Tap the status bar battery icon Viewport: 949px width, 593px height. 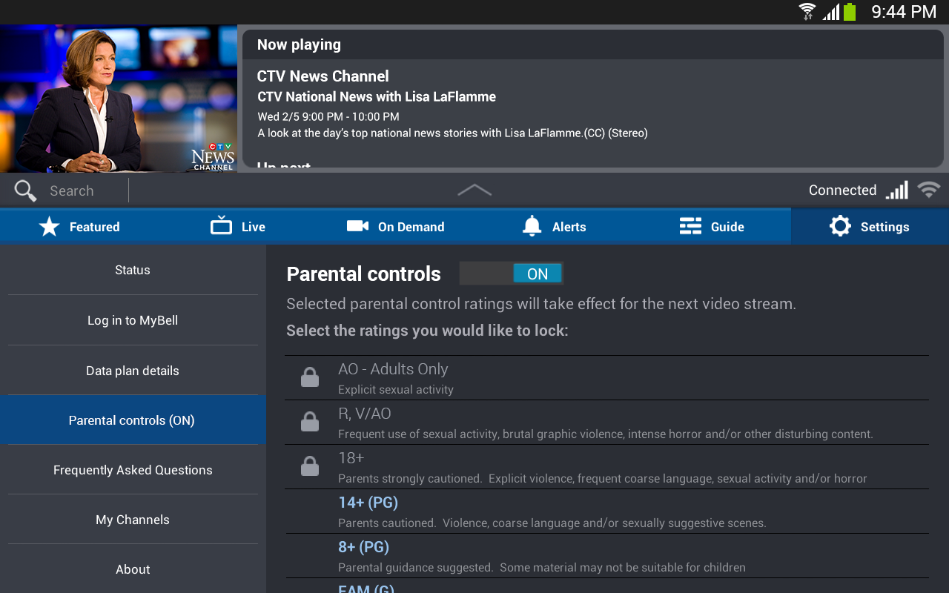coord(850,11)
